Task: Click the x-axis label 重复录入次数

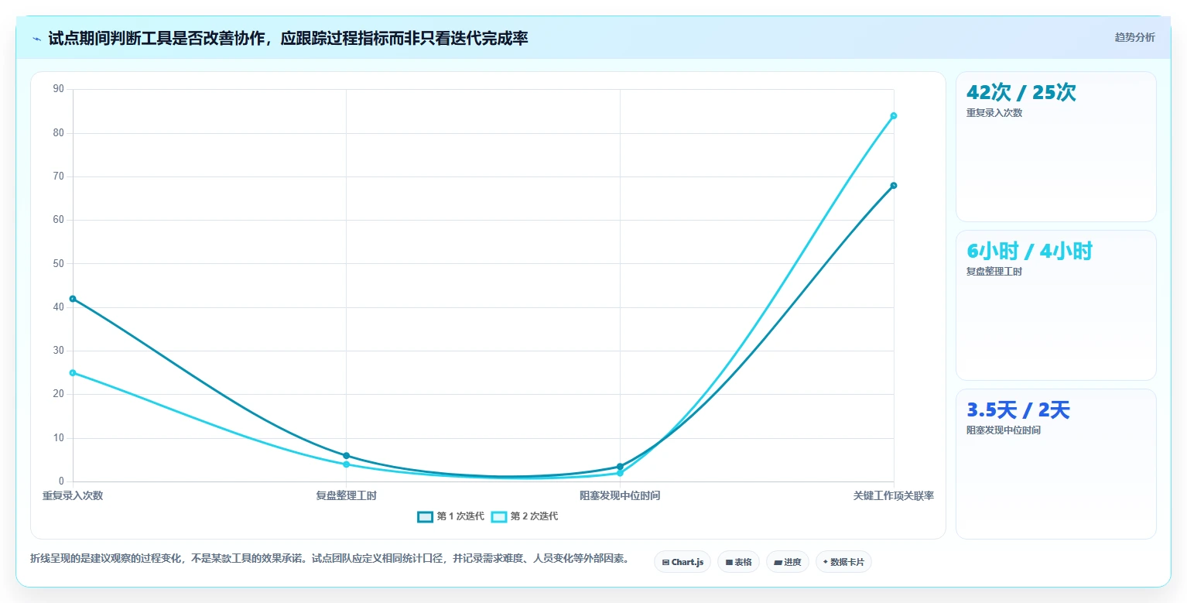Action: [73, 495]
